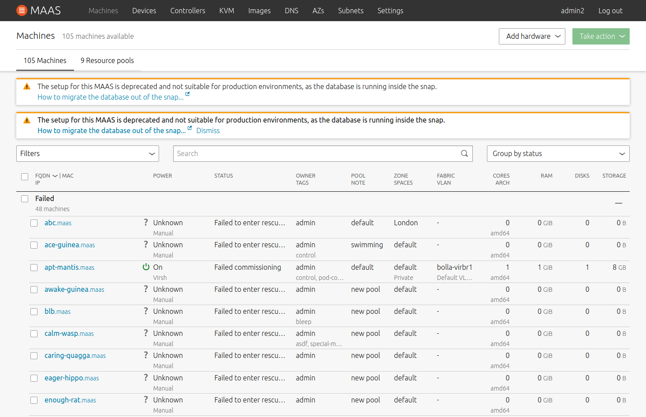Screen dimensions: 646x417
Task: Dismiss the deprecated setup warning
Action: point(208,130)
